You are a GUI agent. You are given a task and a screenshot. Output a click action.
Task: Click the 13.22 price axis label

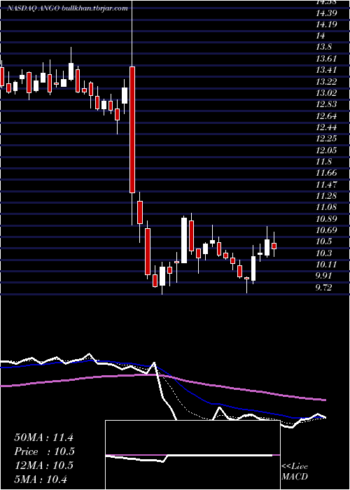[x=326, y=82]
